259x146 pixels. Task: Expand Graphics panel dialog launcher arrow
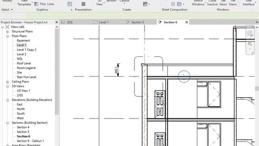pyautogui.click(x=72, y=10)
